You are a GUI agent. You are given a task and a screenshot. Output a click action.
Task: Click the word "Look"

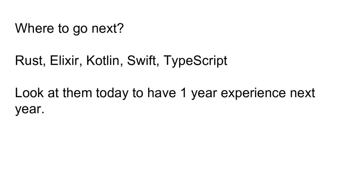tap(29, 93)
